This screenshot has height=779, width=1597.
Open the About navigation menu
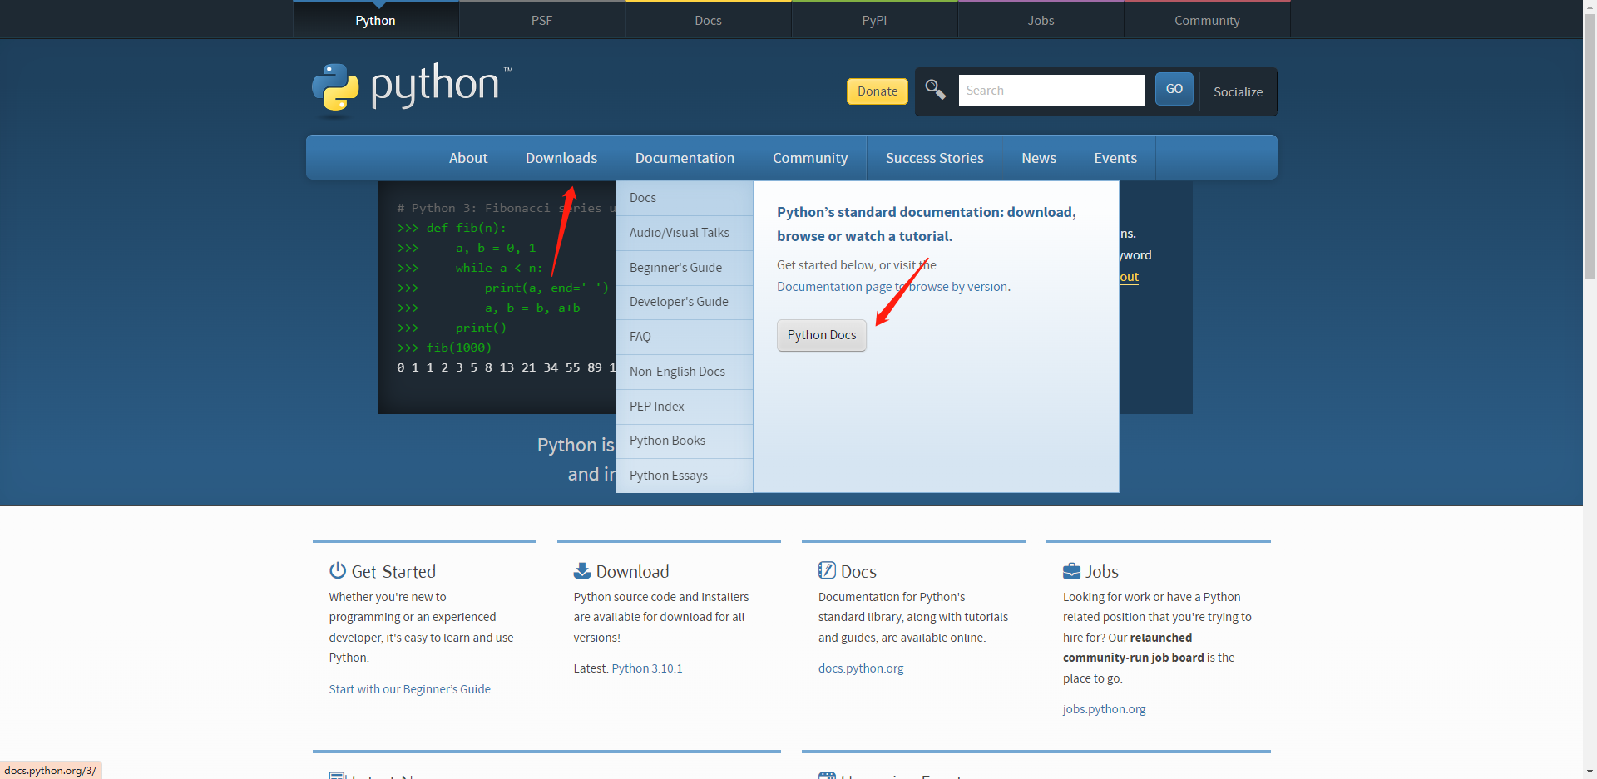[x=468, y=158]
